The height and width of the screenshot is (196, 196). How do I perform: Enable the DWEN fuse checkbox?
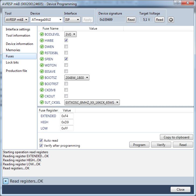[x=66, y=47]
